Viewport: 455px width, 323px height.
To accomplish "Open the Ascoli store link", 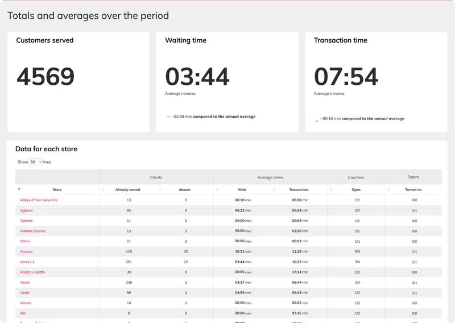I will [x=25, y=283].
